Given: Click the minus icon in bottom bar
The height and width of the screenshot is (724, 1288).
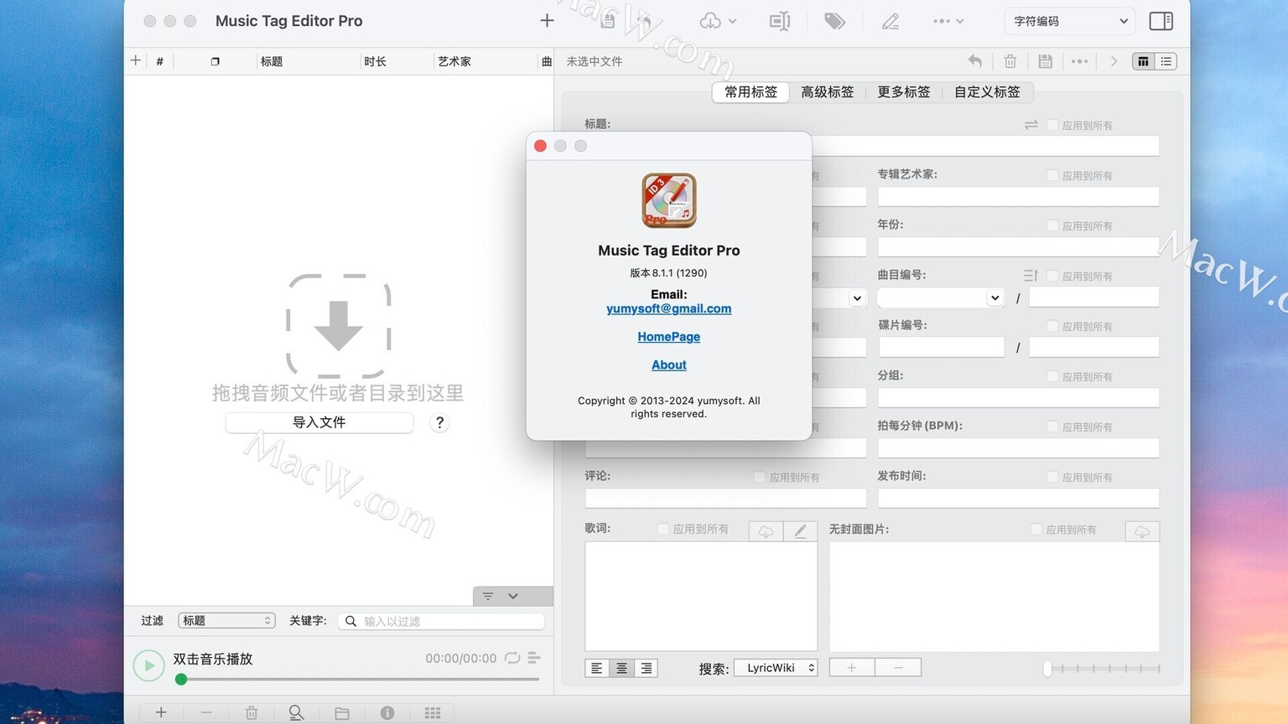Looking at the screenshot, I should pos(206,712).
